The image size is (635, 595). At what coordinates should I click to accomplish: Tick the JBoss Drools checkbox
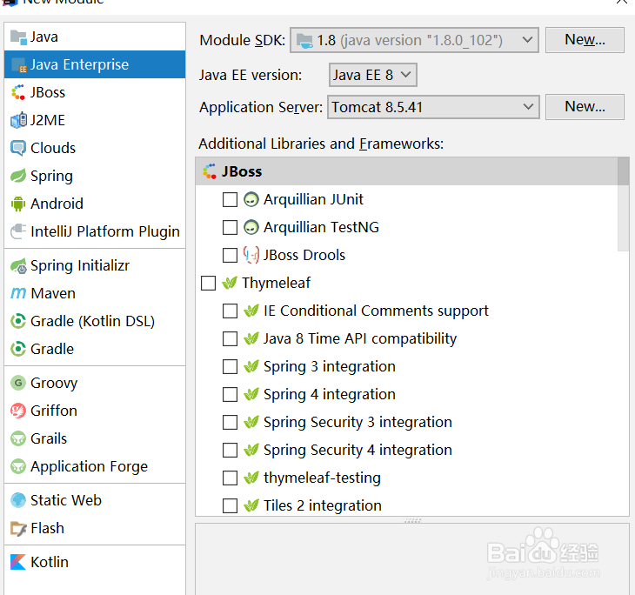coord(230,255)
